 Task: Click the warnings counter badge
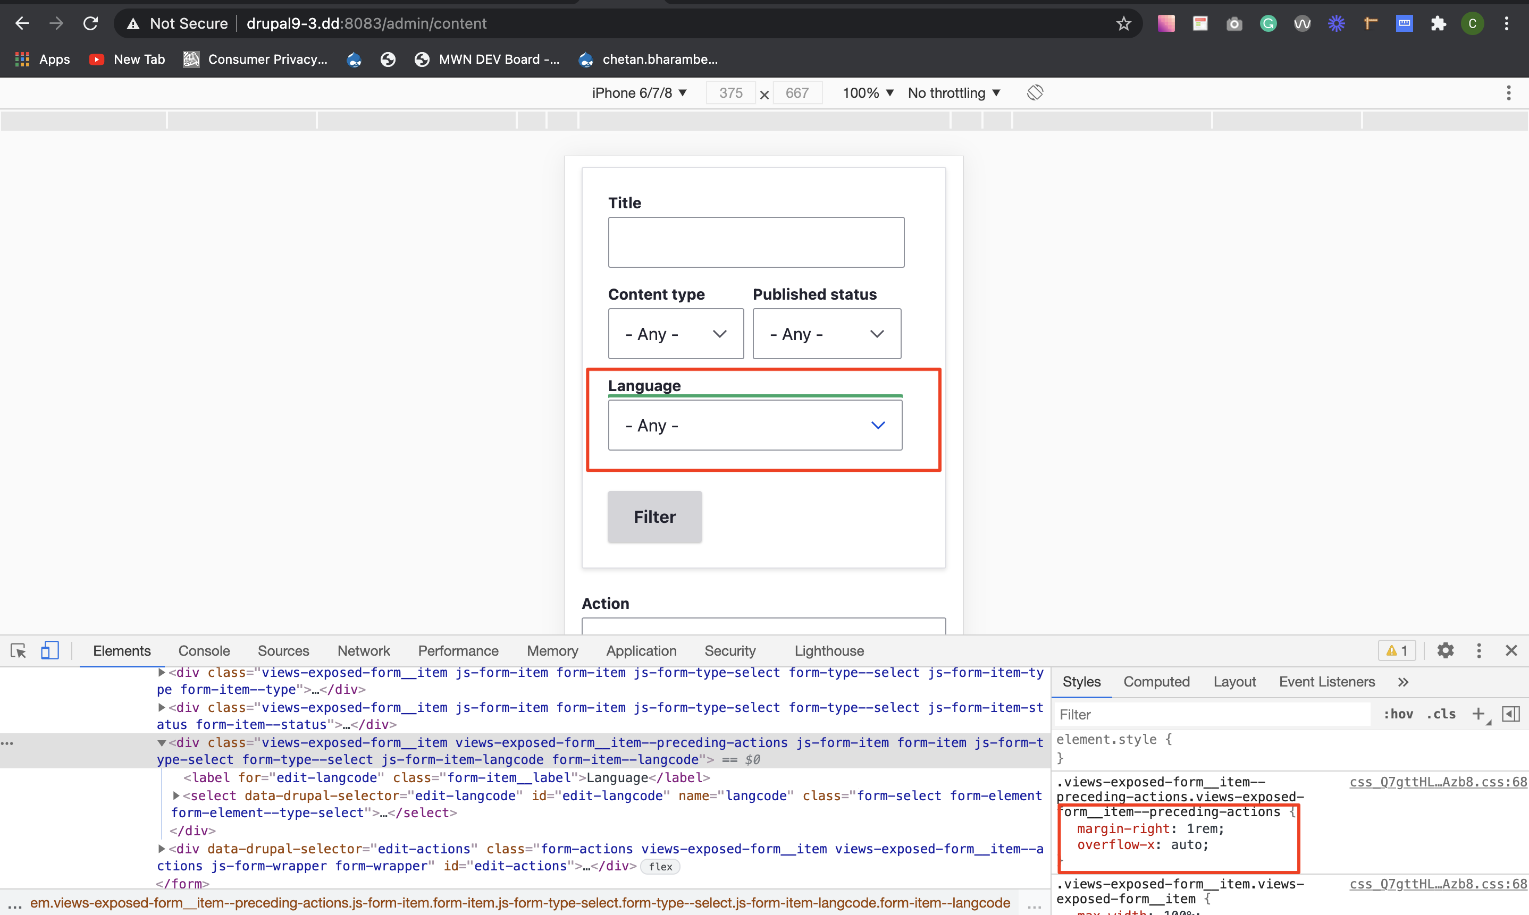click(x=1397, y=650)
